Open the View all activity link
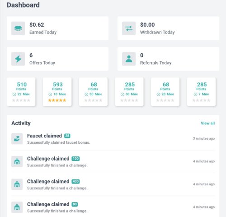 click(207, 123)
